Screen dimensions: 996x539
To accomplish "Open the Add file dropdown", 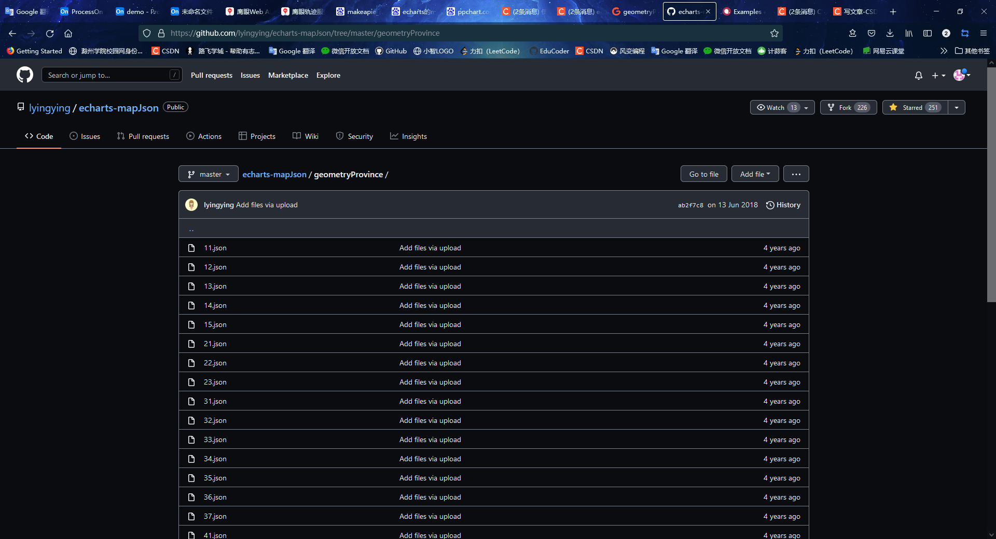I will 755,174.
